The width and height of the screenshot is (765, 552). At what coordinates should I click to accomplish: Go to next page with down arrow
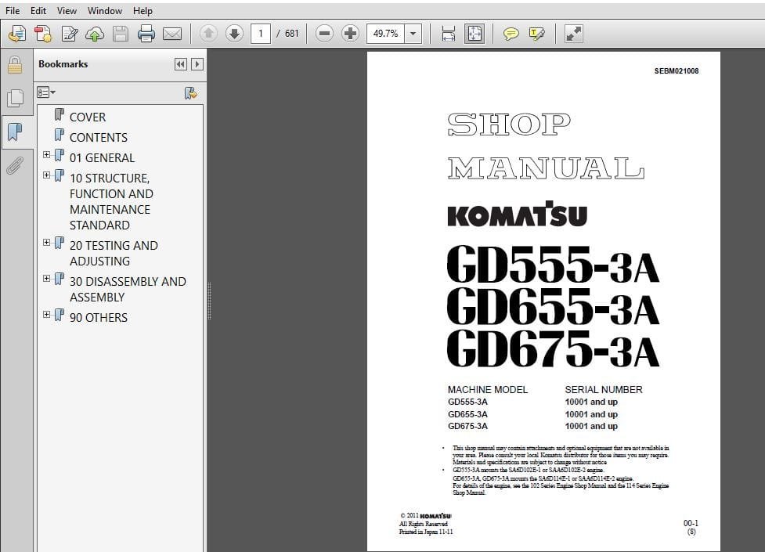[x=234, y=34]
